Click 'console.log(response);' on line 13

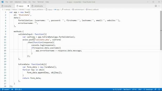click(x=43, y=45)
